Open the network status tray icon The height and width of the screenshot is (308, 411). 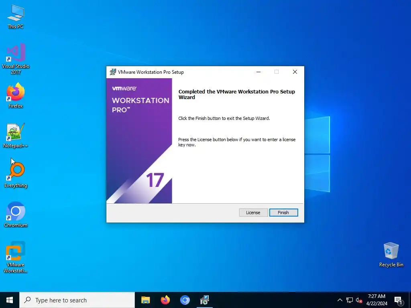(x=350, y=300)
